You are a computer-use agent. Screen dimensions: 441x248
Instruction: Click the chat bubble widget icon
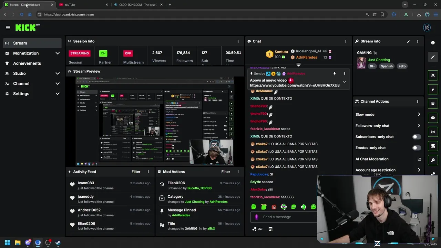click(x=433, y=118)
